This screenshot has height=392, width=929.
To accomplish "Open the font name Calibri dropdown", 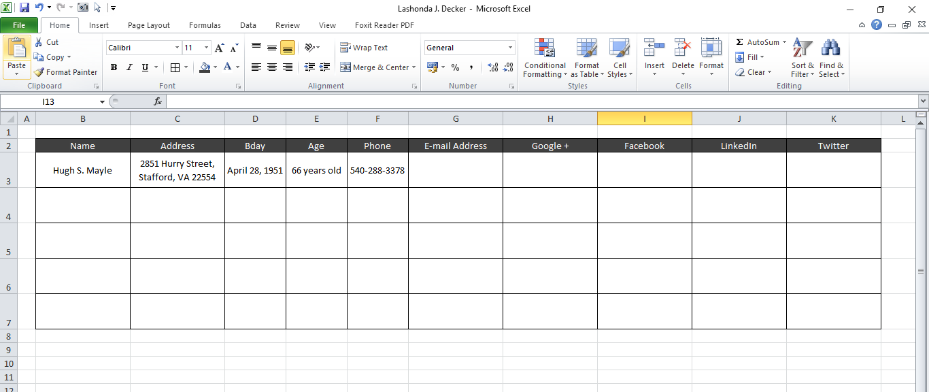I will (x=177, y=48).
